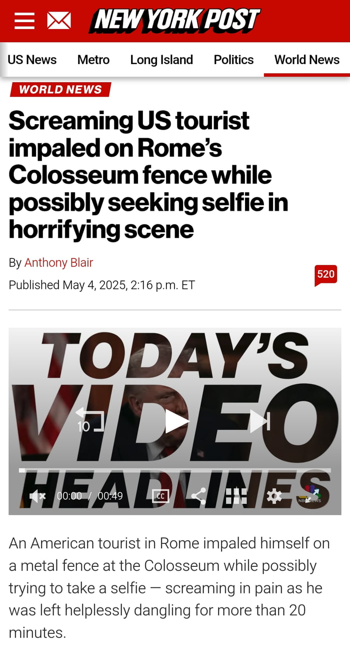The width and height of the screenshot is (350, 647).
Task: Open video settings gear
Action: point(274,496)
